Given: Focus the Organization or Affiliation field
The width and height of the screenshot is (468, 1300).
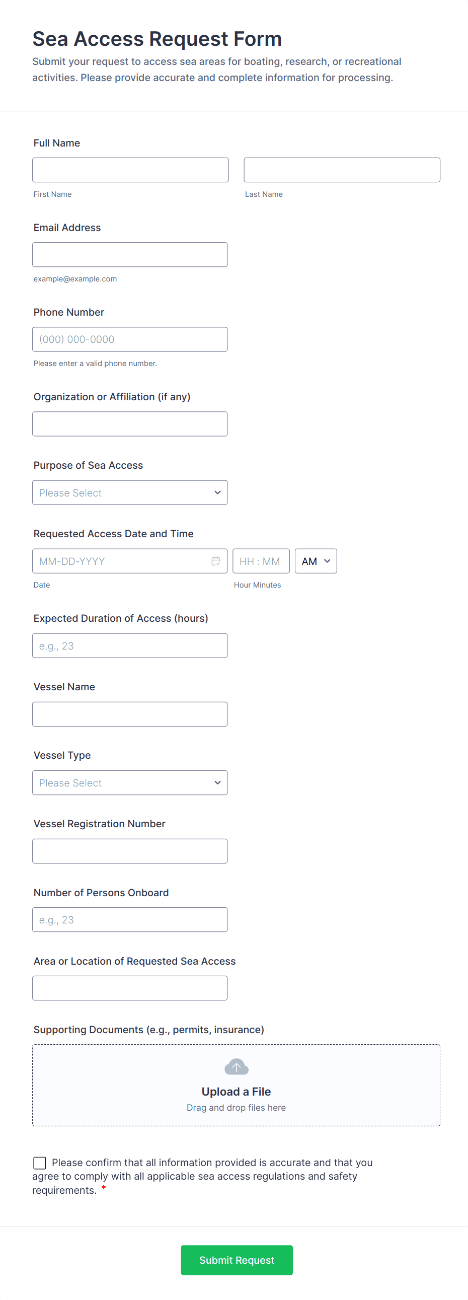Looking at the screenshot, I should tap(130, 424).
